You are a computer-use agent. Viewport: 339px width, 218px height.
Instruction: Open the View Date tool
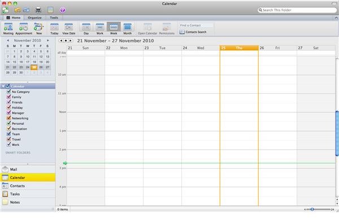pos(69,29)
